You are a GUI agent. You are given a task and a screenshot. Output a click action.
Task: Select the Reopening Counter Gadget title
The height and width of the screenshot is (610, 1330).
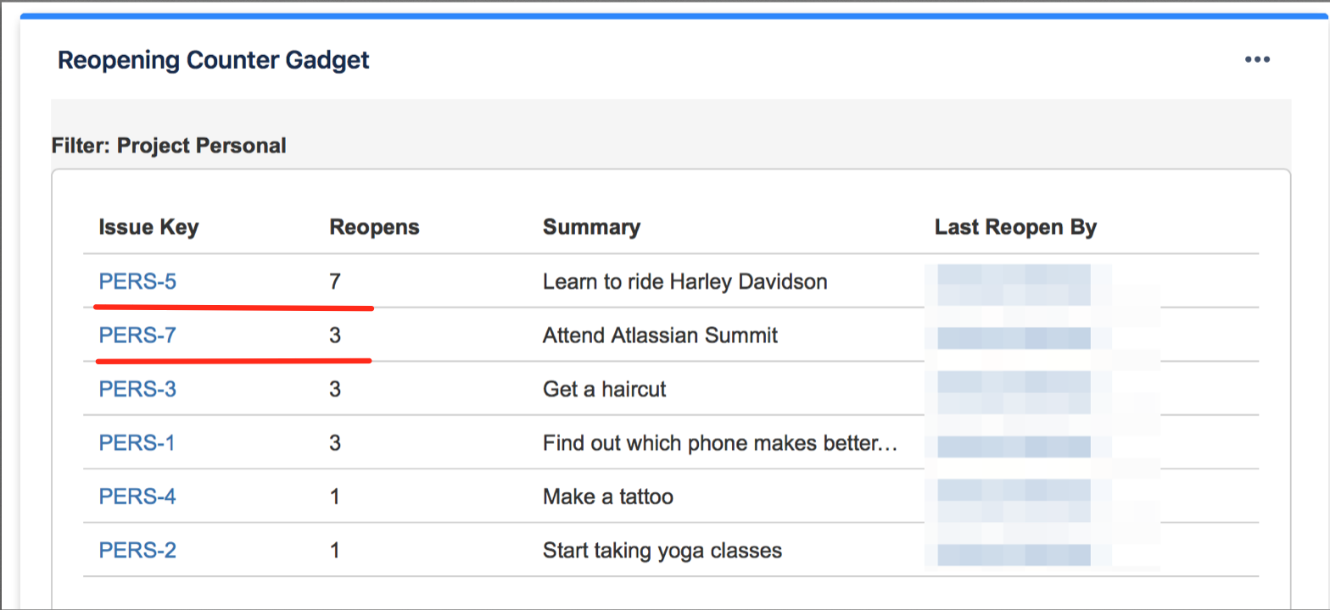214,60
